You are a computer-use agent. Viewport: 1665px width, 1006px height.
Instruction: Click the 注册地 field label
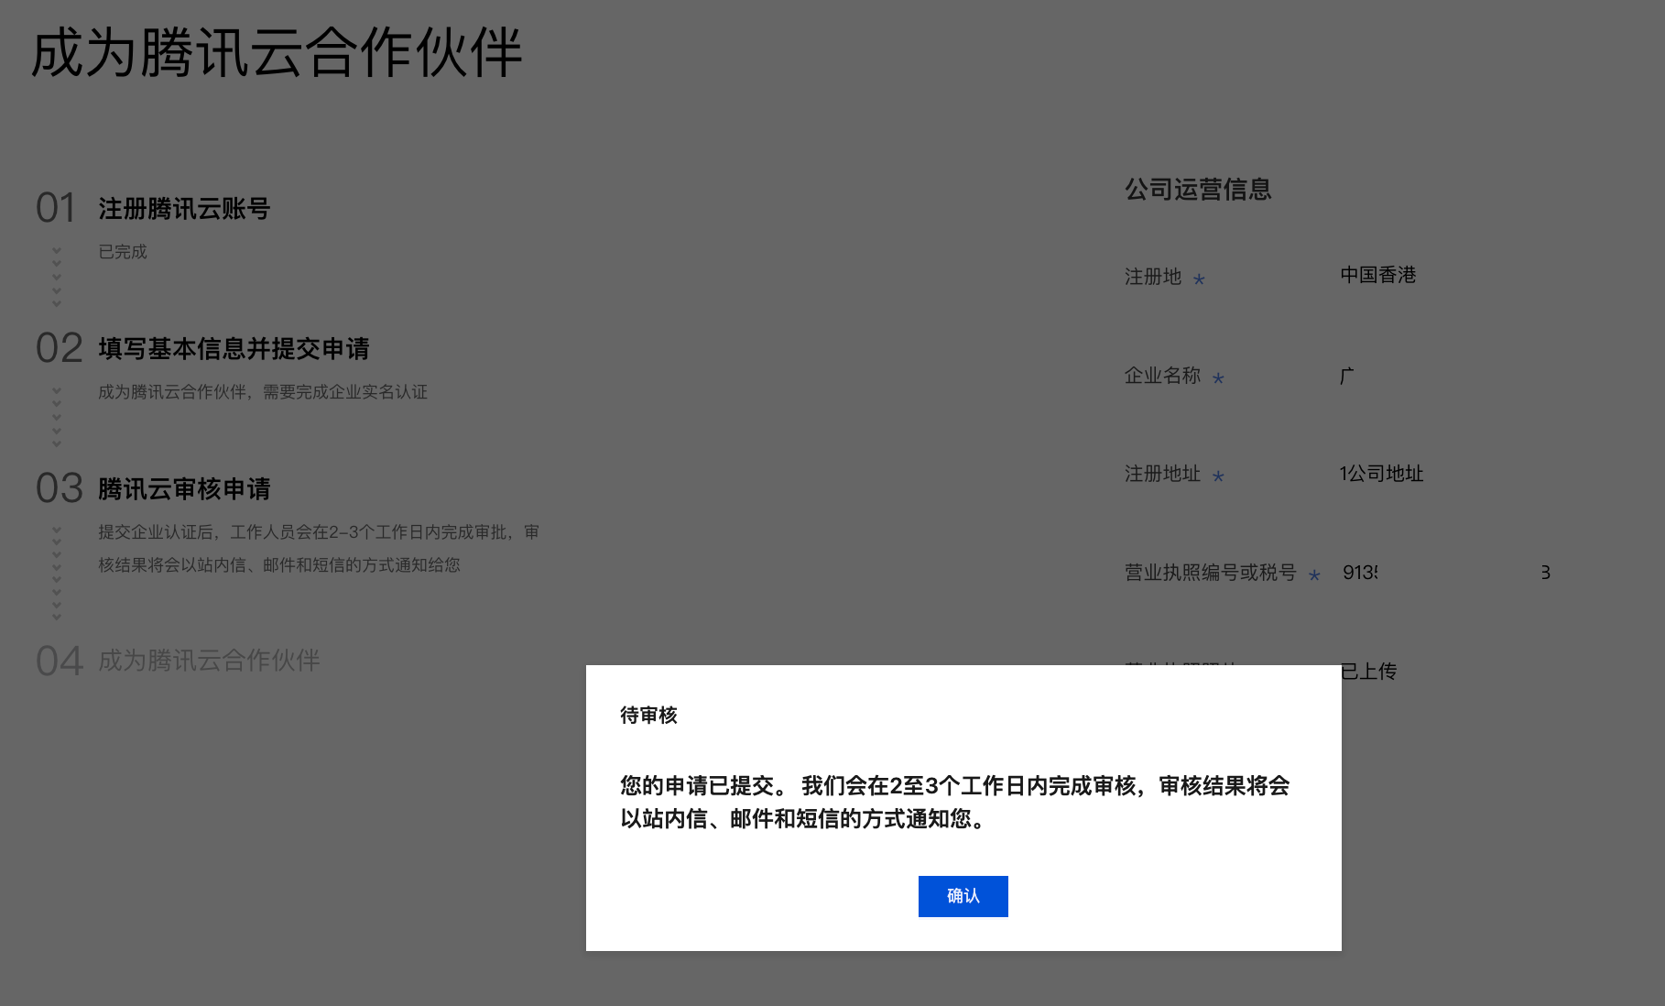coord(1153,277)
